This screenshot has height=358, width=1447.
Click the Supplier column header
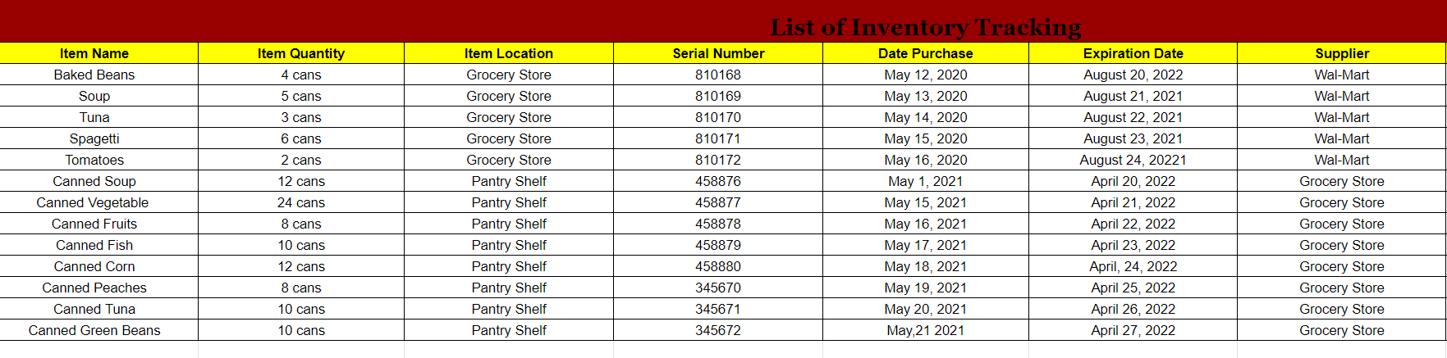(x=1342, y=53)
